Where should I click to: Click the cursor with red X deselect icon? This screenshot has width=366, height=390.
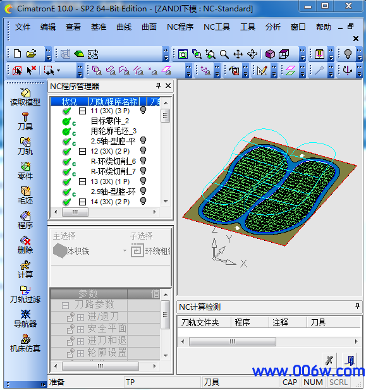[31, 70]
